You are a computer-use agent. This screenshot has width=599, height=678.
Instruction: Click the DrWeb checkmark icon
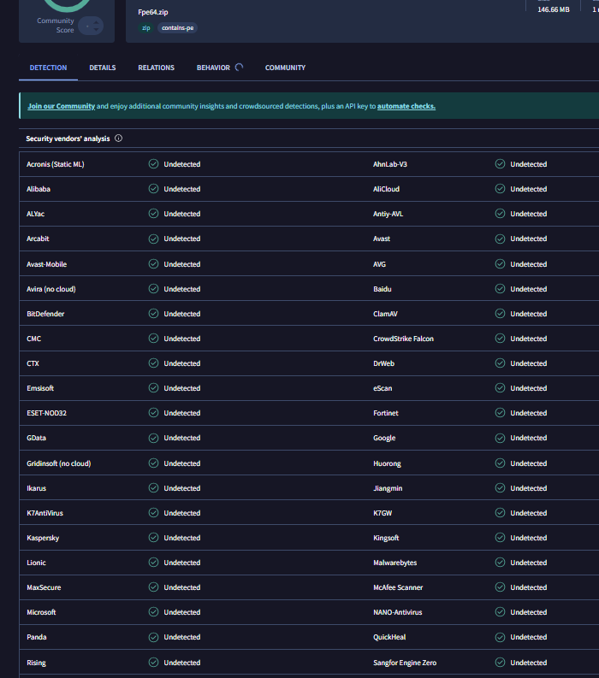[x=501, y=363]
